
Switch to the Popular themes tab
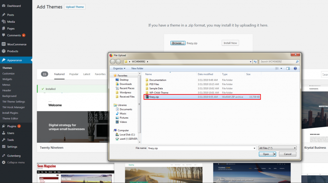tap(74, 74)
